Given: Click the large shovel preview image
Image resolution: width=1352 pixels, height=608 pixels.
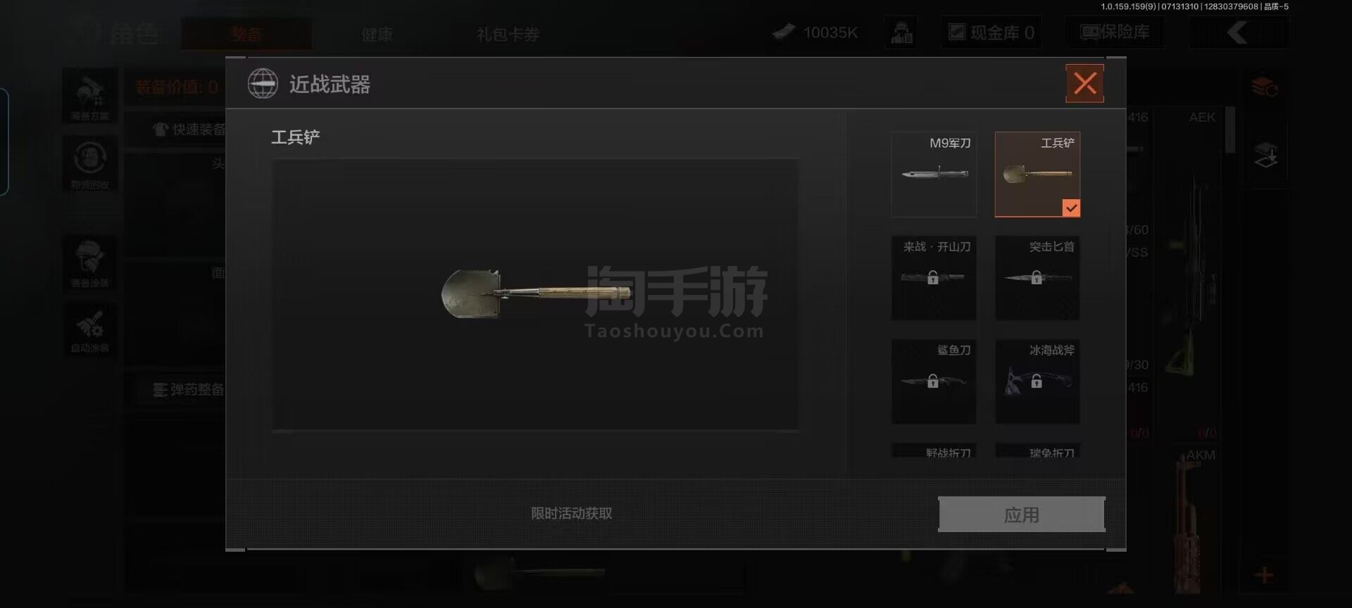Looking at the screenshot, I should (x=535, y=294).
